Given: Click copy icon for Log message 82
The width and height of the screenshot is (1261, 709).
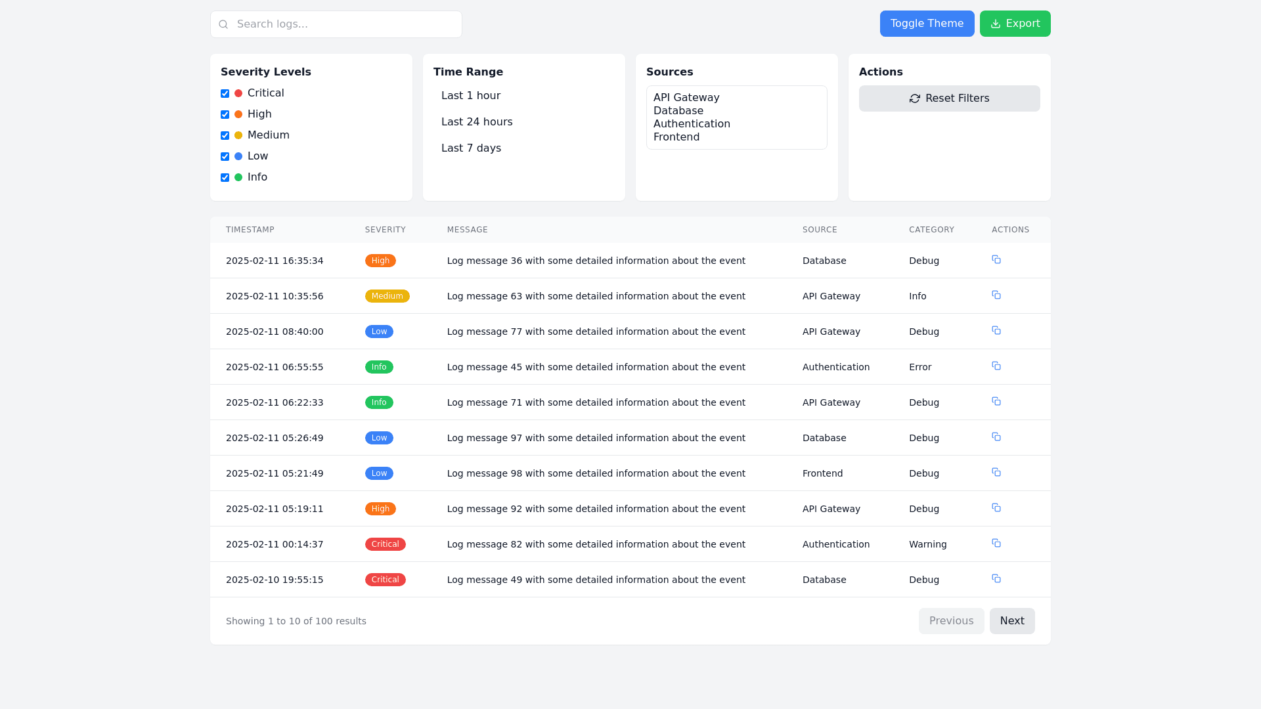Looking at the screenshot, I should tap(996, 544).
